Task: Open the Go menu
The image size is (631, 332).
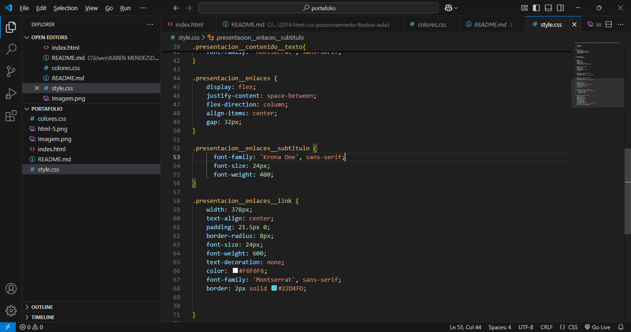Action: (x=109, y=8)
